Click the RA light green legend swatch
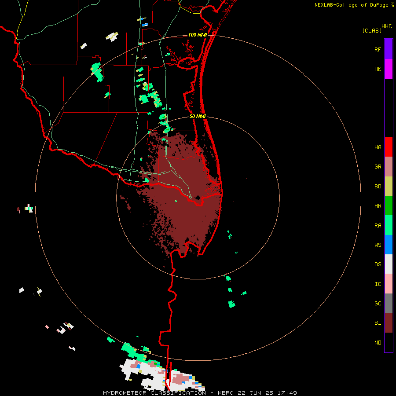Screen dimensions: 396x396 [x=389, y=225]
